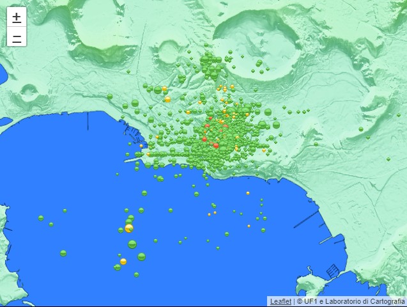Click the large green marker at the cluster's top
This screenshot has width=407, height=307.
tap(206, 61)
